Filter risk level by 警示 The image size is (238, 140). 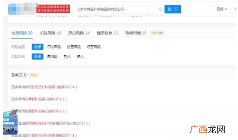point(67,56)
